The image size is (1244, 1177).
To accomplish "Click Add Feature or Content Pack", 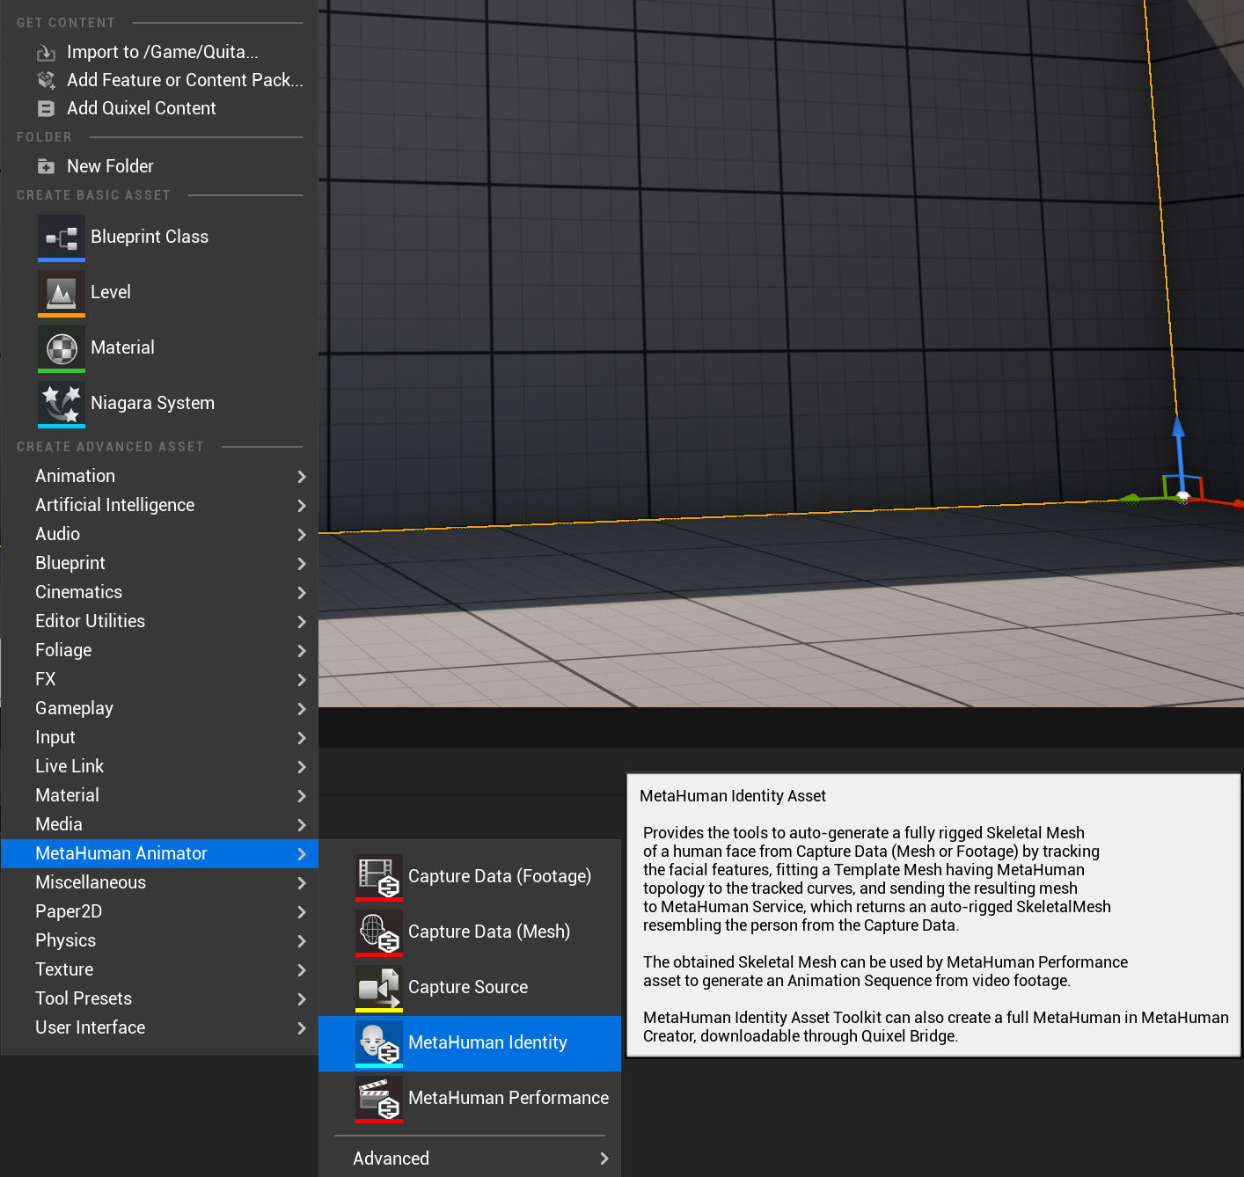I will click(184, 79).
